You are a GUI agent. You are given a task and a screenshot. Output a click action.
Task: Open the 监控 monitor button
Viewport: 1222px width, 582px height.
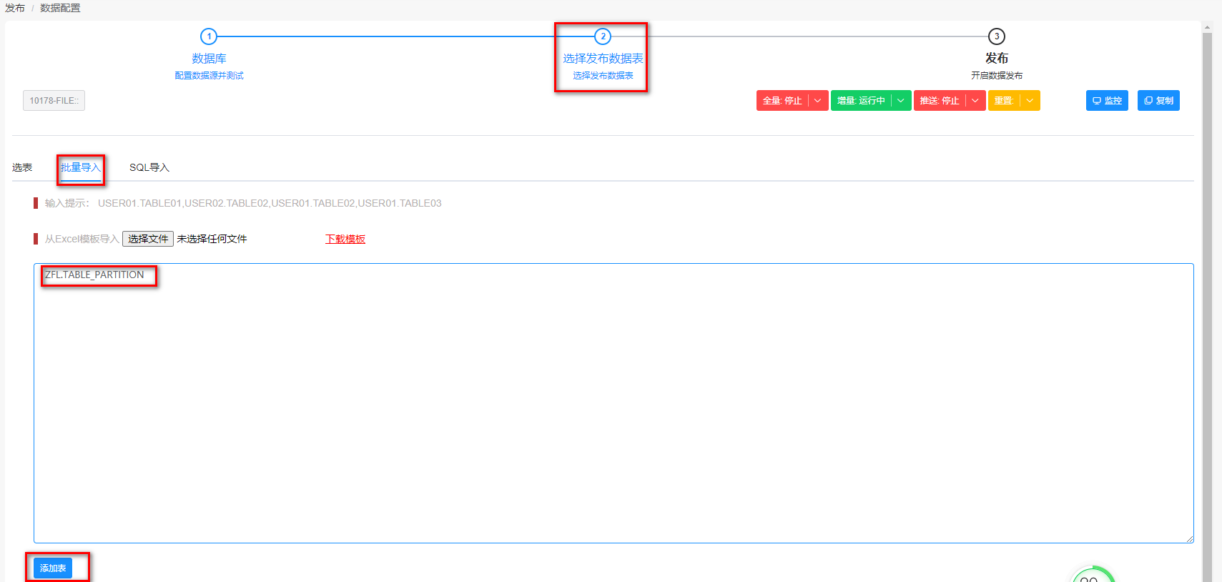[1106, 101]
